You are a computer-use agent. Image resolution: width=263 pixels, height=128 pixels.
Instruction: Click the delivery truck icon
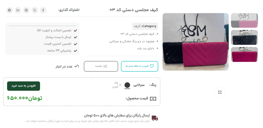click(x=155, y=118)
